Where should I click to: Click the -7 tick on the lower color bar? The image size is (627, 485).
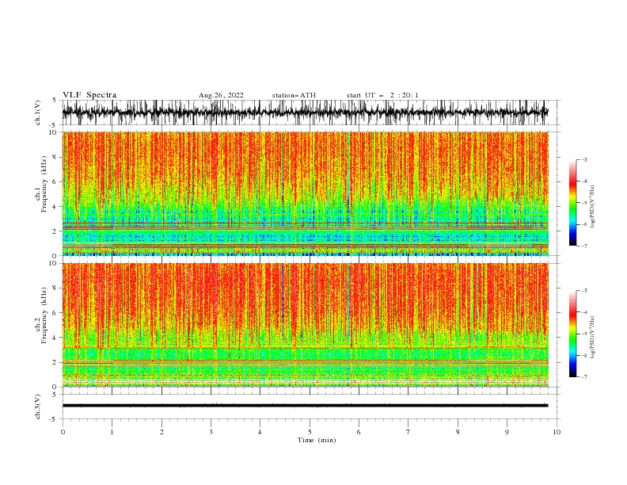coord(583,376)
